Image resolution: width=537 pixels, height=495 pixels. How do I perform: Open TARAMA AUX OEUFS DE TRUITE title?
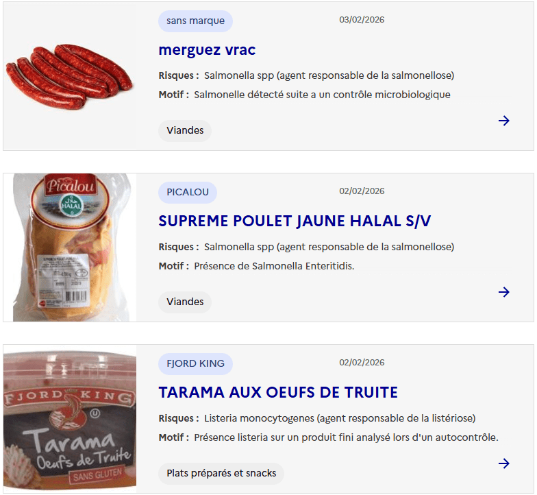[x=278, y=392]
